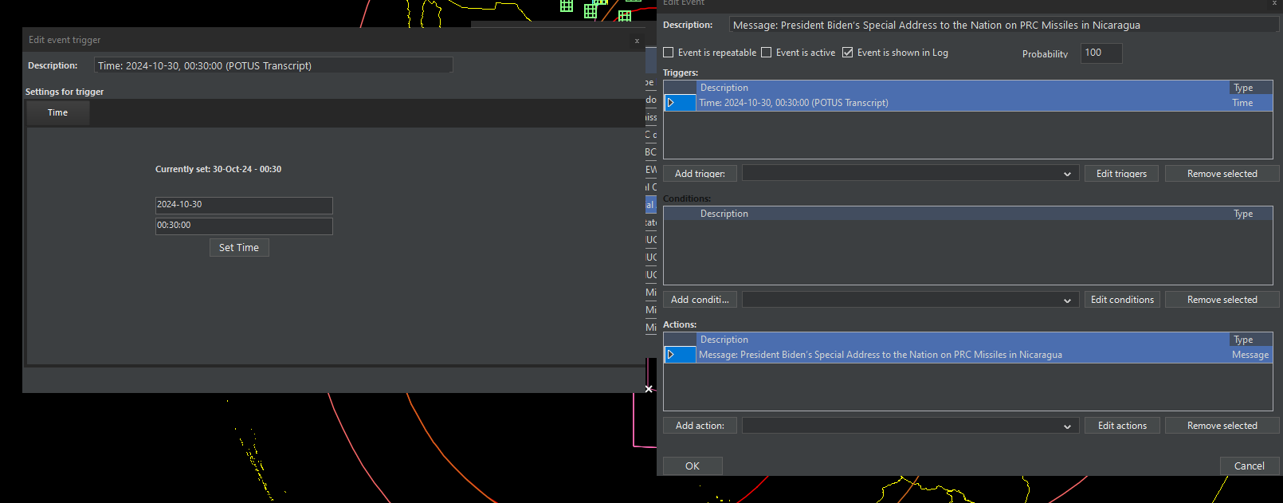The width and height of the screenshot is (1283, 503).
Task: Close the Edit Event window
Action: (x=1274, y=3)
